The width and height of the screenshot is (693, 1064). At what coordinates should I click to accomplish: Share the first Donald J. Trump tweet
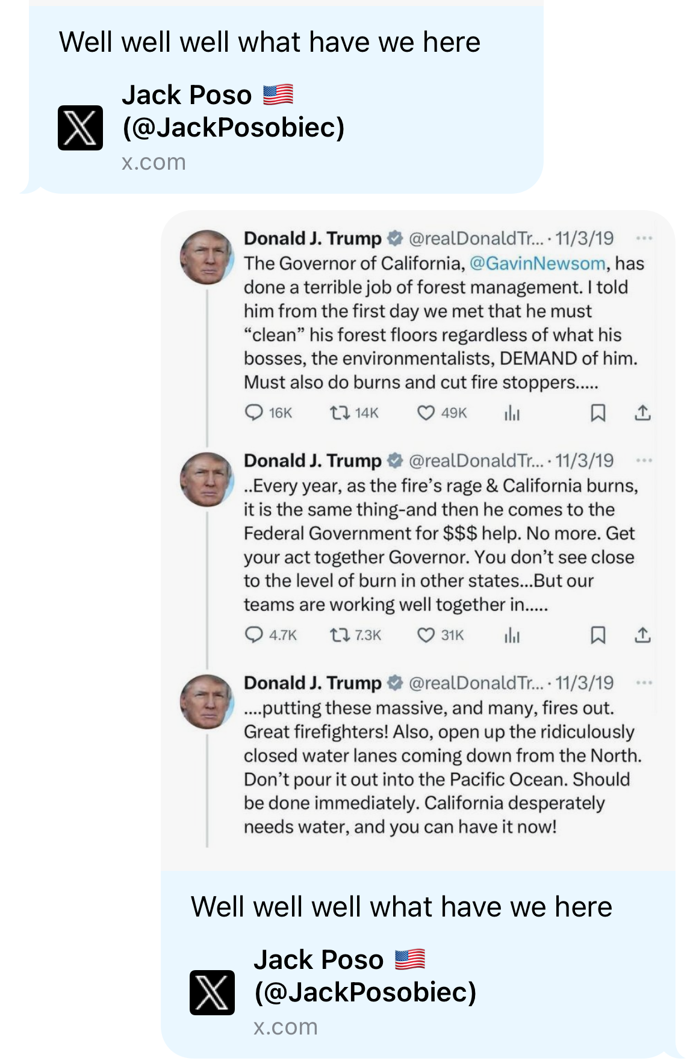tap(642, 412)
